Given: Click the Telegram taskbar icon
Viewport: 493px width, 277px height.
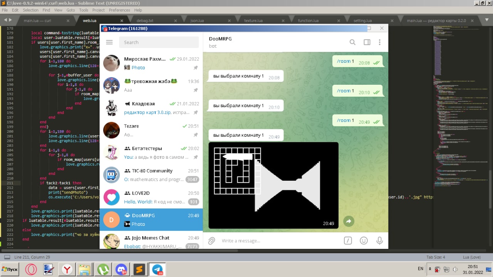Looking at the screenshot, I should pos(157,270).
